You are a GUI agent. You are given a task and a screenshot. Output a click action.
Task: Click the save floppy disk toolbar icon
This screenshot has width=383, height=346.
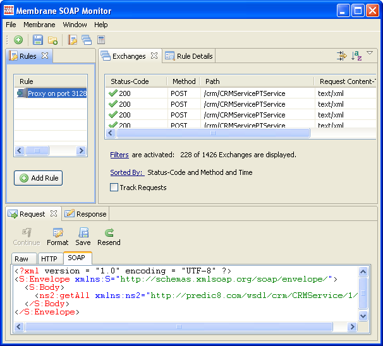pos(38,40)
